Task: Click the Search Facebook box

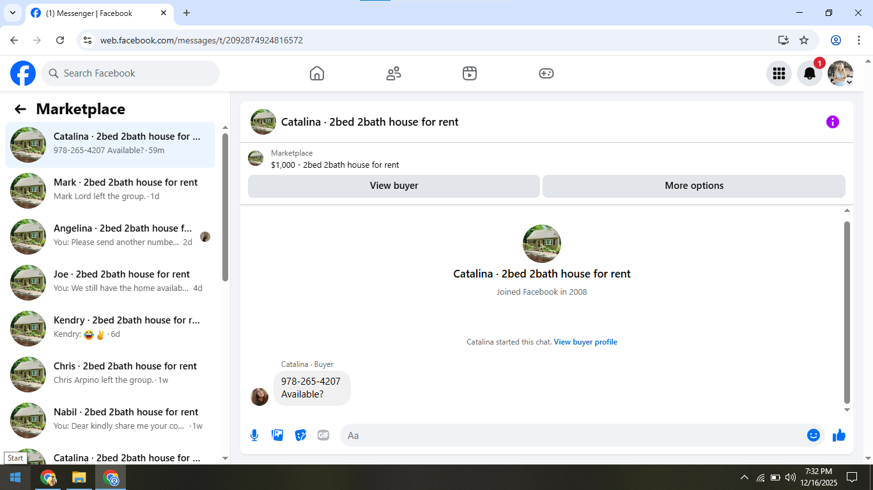Action: point(130,73)
